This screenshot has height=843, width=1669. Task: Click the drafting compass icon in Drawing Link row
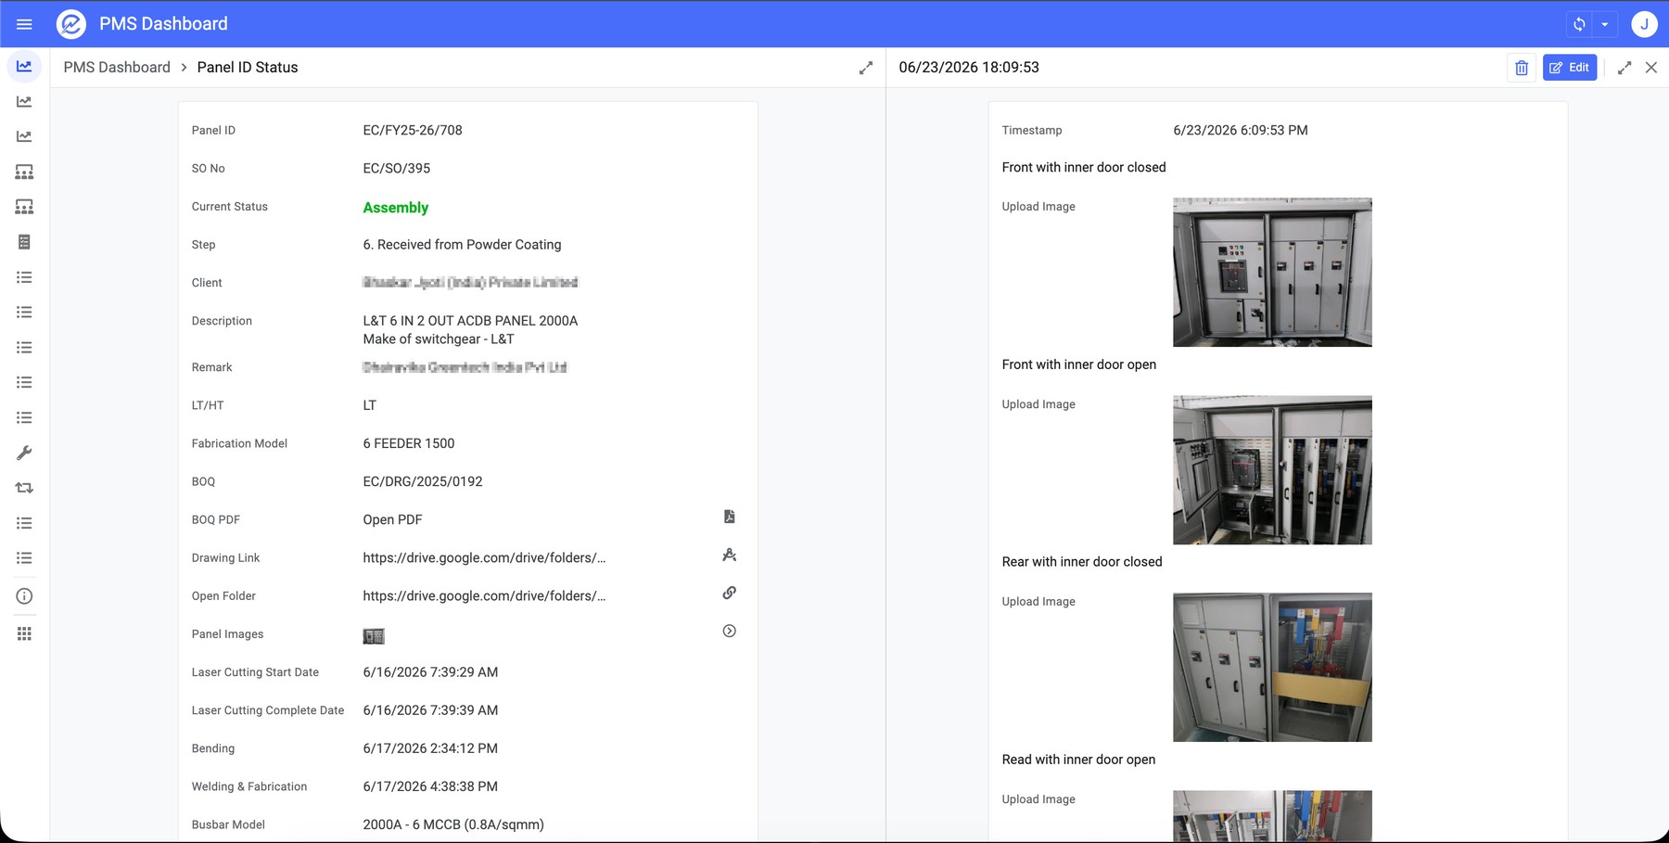point(730,555)
